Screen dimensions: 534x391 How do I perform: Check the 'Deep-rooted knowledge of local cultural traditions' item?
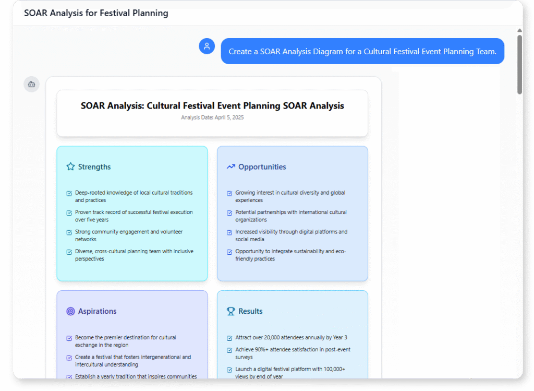68,192
